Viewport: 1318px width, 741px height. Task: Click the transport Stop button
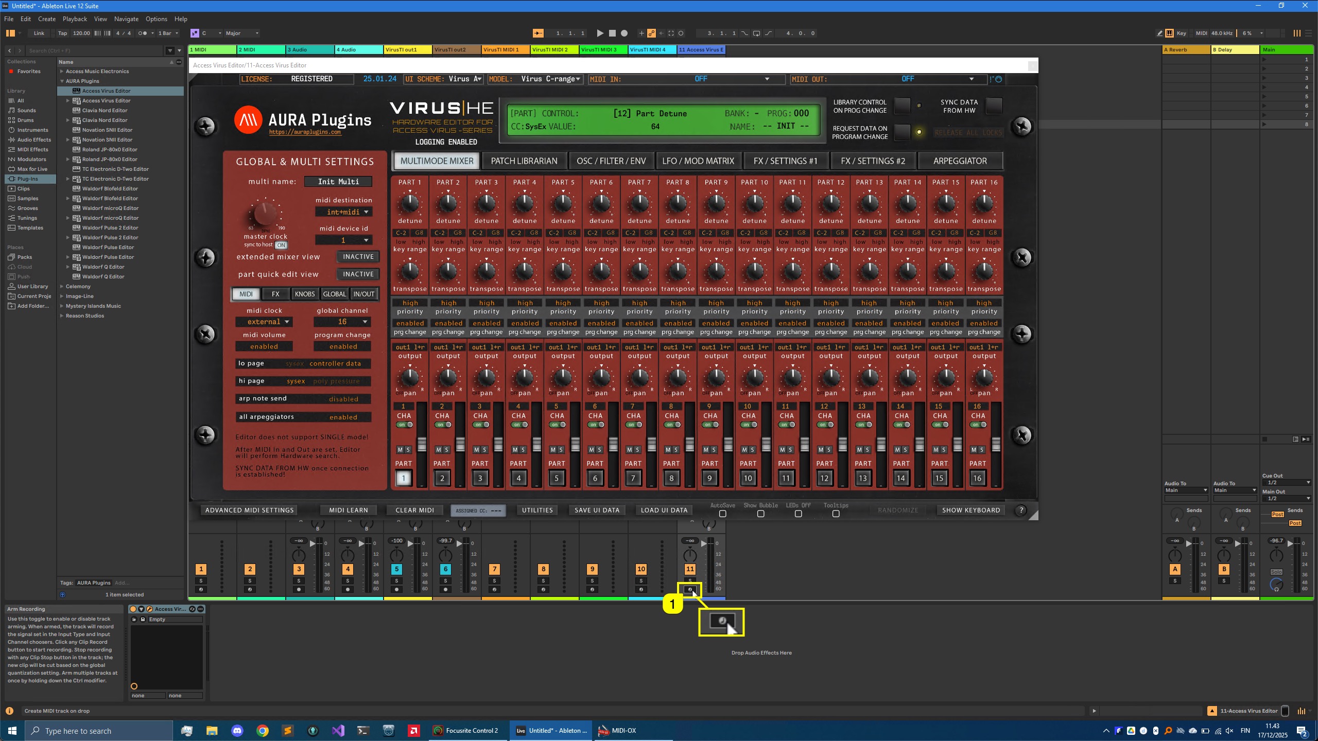(612, 33)
